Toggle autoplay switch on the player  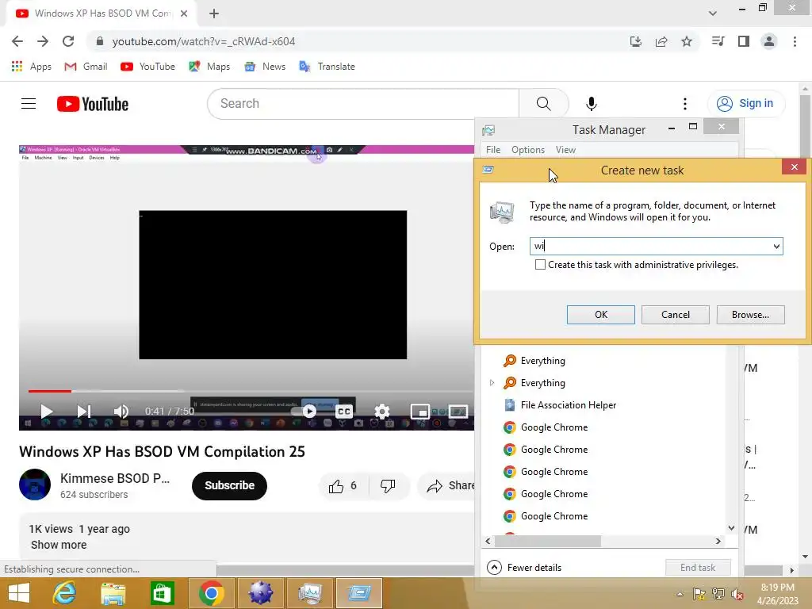click(x=304, y=412)
